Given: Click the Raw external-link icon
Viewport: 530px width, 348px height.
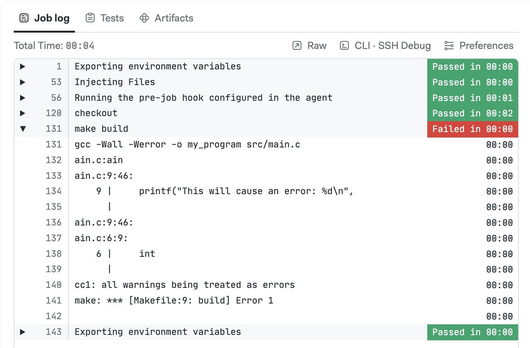Looking at the screenshot, I should [x=297, y=46].
